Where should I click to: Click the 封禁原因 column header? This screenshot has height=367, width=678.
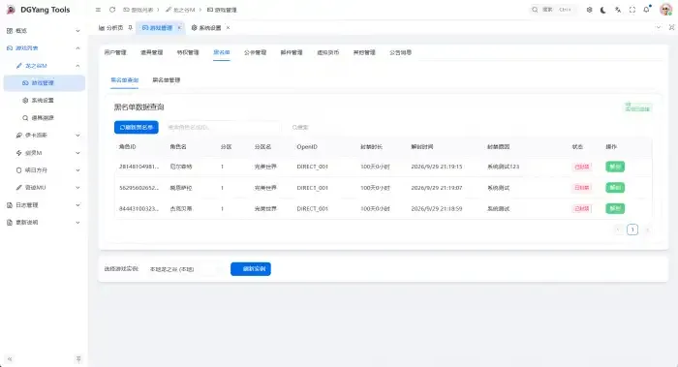click(498, 147)
